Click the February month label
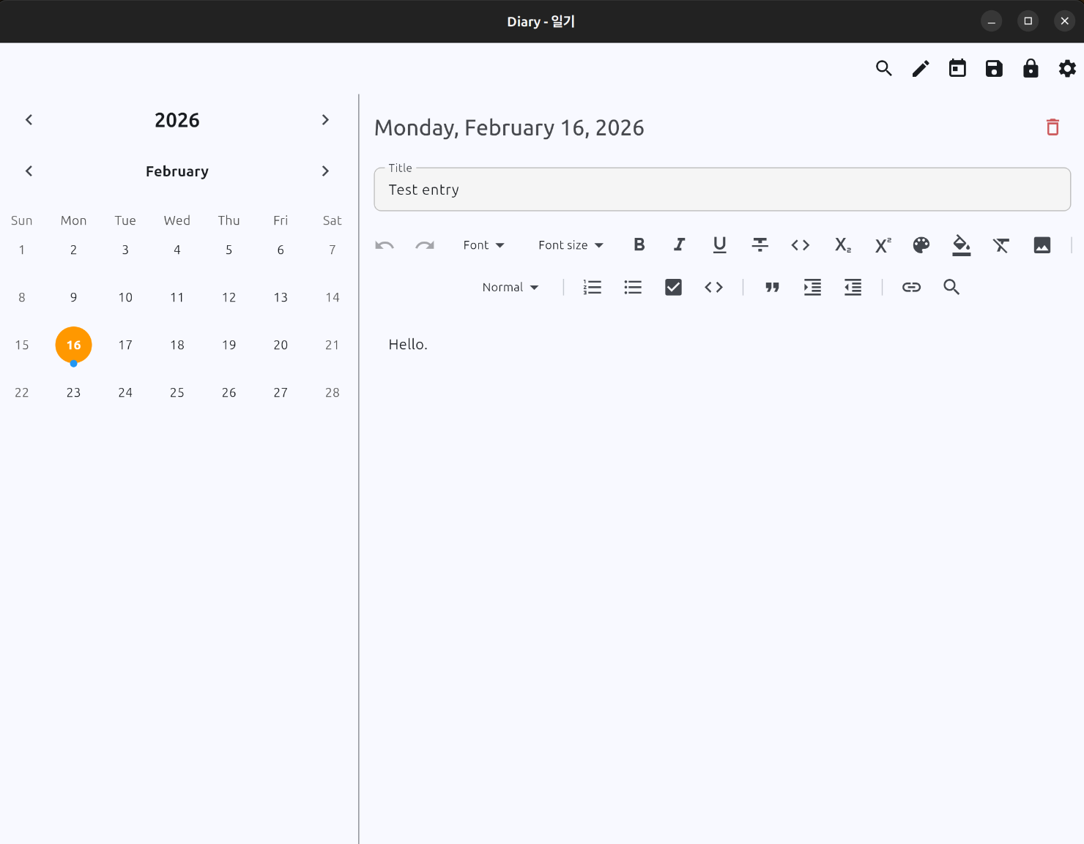Image resolution: width=1084 pixels, height=844 pixels. 177,171
